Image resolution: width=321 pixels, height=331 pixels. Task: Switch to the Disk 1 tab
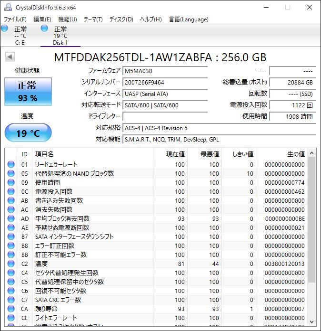60,35
